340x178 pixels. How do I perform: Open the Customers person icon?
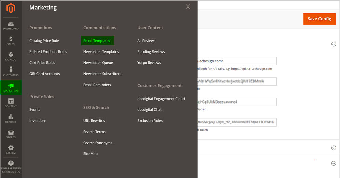point(11,72)
